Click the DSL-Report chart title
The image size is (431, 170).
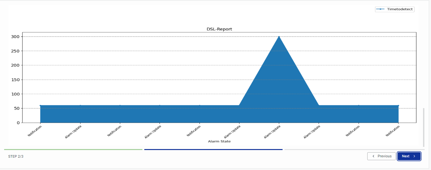point(219,29)
